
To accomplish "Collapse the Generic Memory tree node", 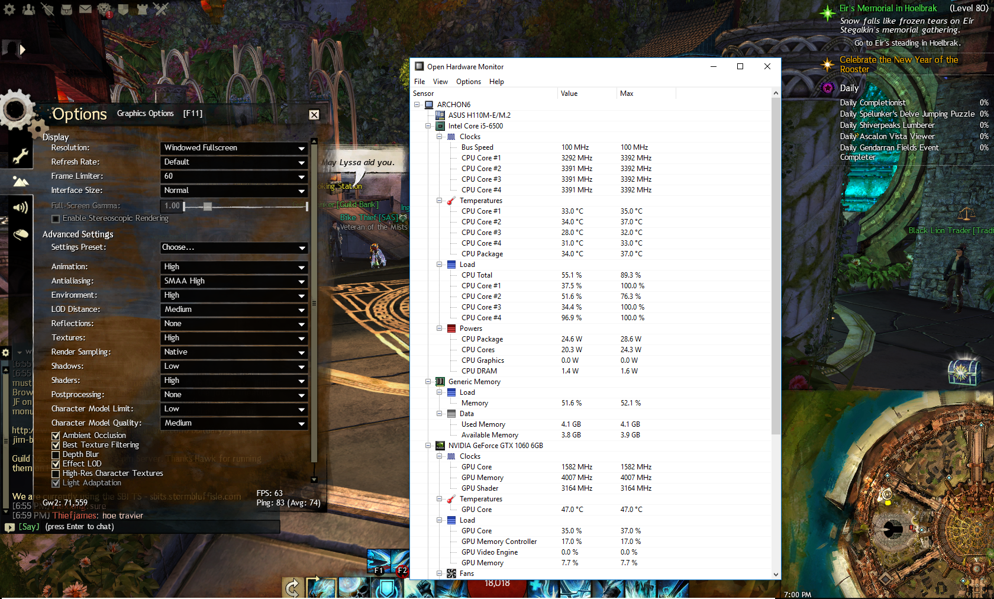I will (428, 382).
